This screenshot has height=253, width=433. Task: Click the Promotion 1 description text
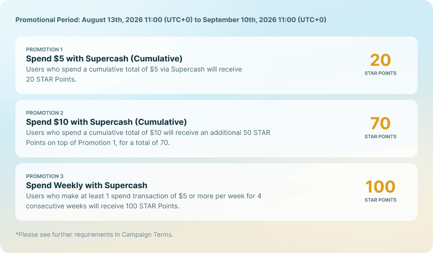point(134,74)
